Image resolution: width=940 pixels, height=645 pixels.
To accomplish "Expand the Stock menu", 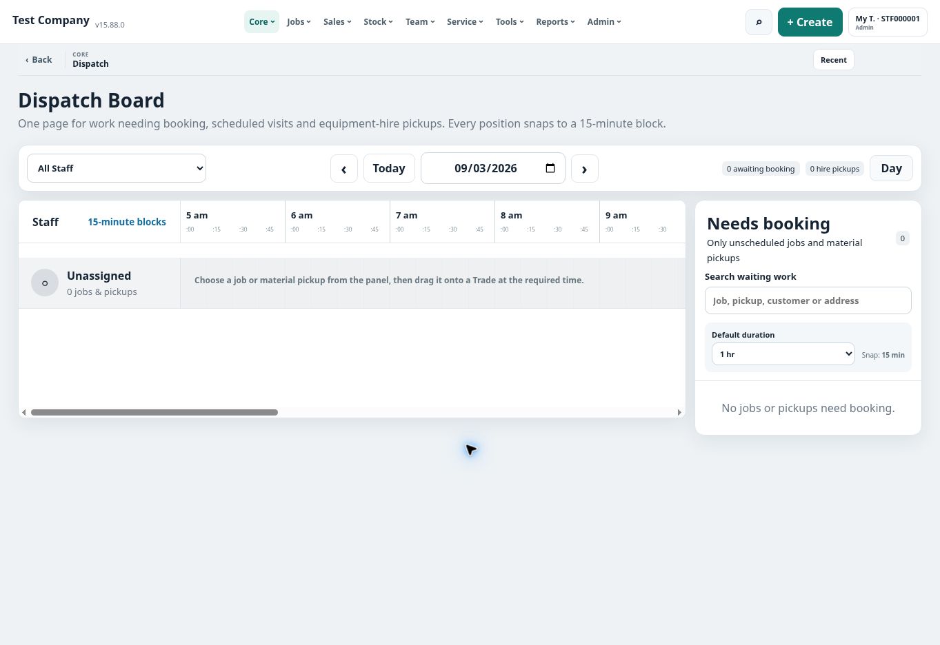I will click(x=378, y=22).
